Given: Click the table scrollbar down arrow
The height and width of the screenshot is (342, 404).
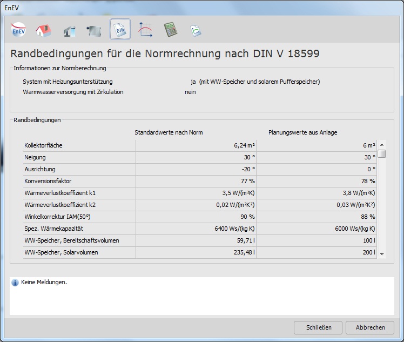Looking at the screenshot, I should pyautogui.click(x=382, y=253).
